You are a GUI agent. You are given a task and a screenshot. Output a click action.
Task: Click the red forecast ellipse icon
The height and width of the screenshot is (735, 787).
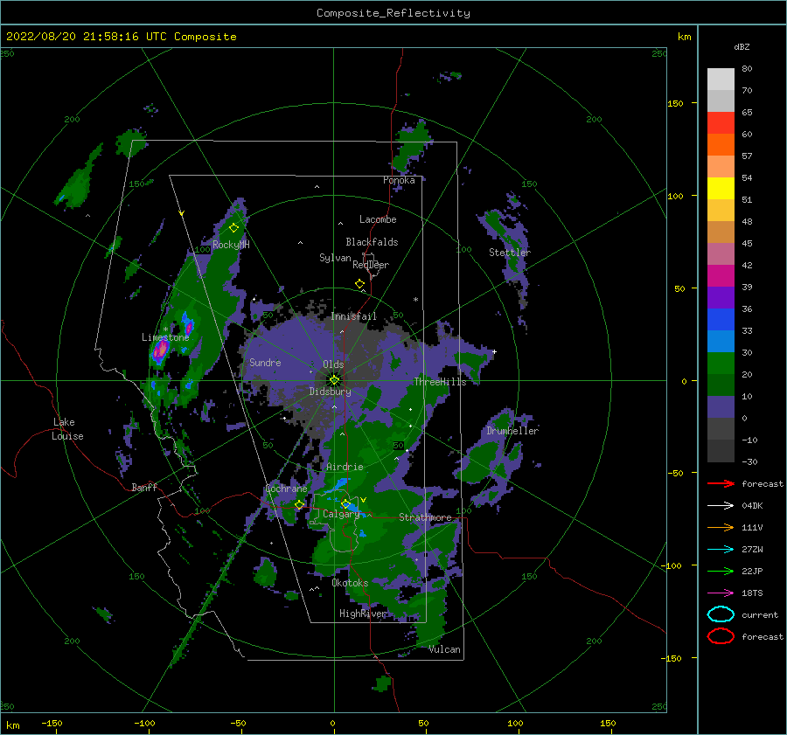(721, 636)
